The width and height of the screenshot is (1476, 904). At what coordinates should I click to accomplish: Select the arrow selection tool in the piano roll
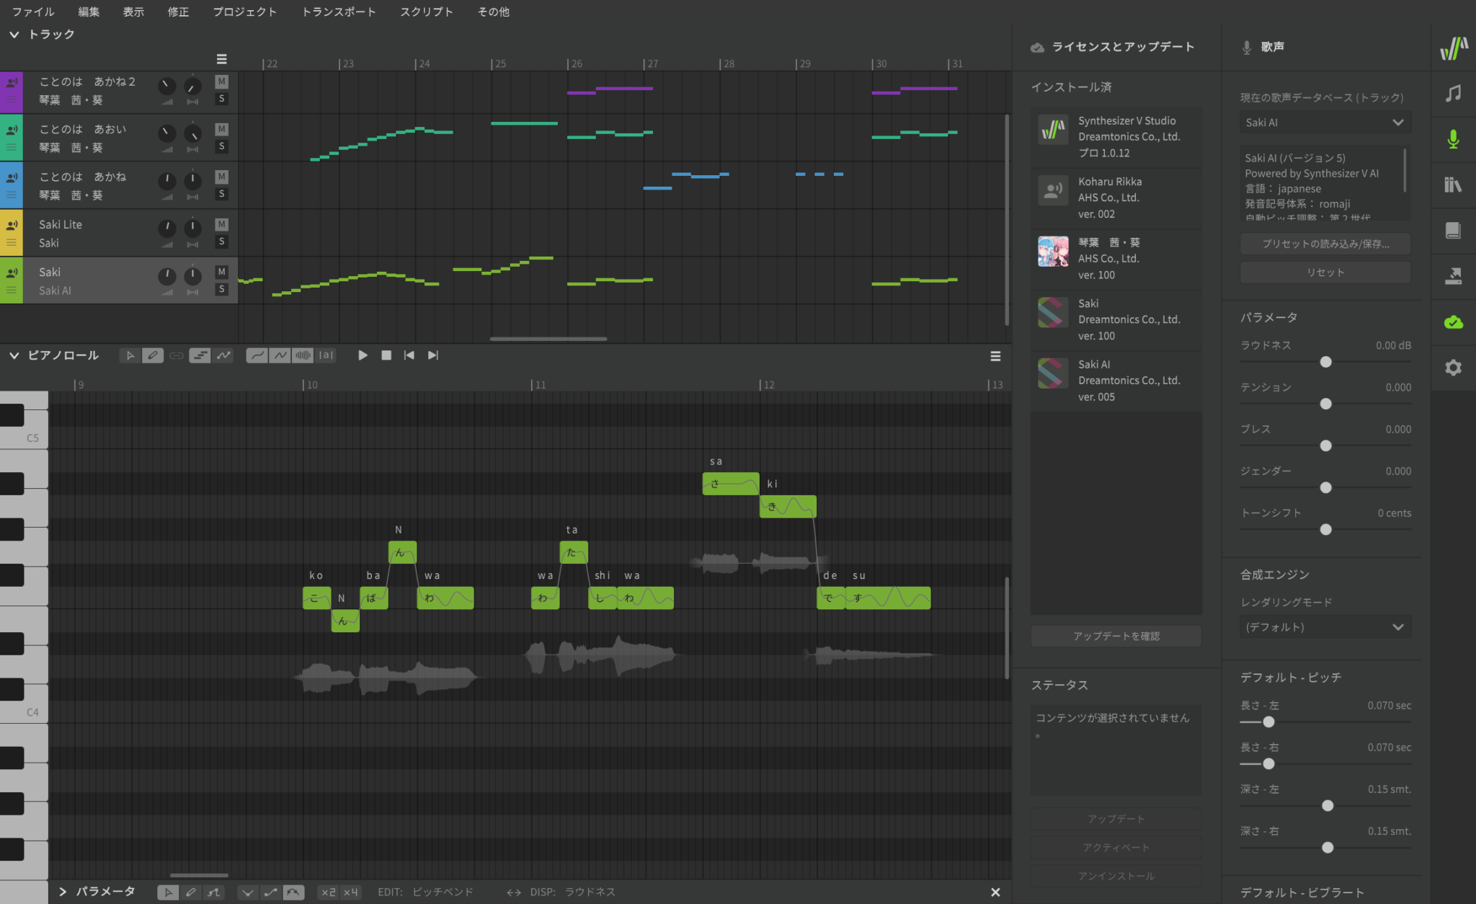coord(130,355)
